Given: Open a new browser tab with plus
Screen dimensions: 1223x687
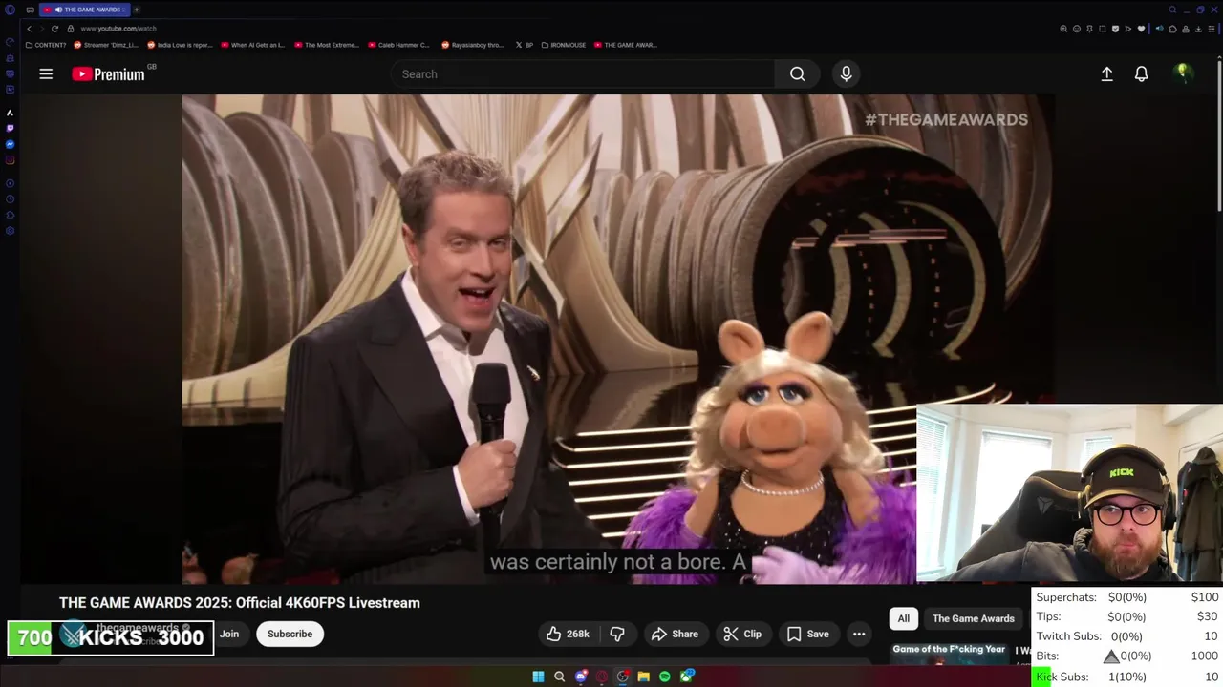Looking at the screenshot, I should click(x=136, y=10).
